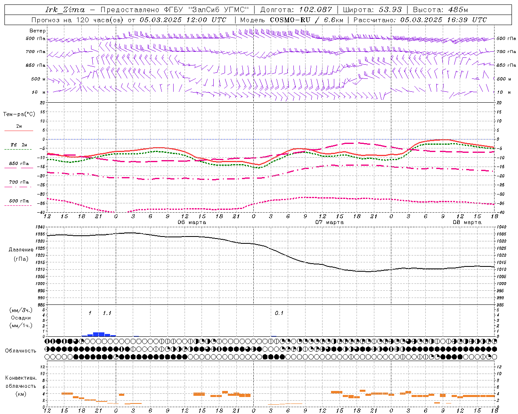Click the station name "Irk_Zima" in the header
The height and width of the screenshot is (414, 518).
click(x=65, y=10)
